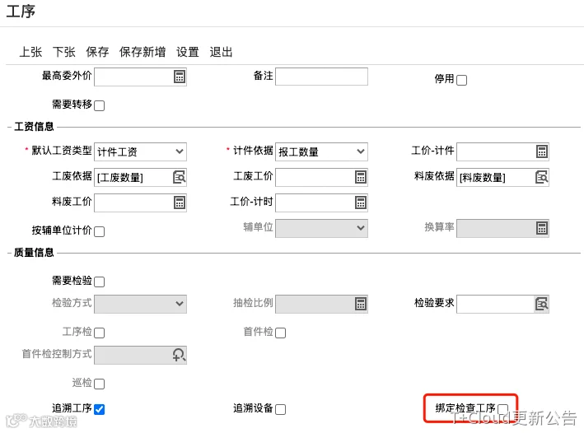This screenshot has width=584, height=433.
Task: Click lookup icon in 料废依据 field
Action: click(541, 177)
